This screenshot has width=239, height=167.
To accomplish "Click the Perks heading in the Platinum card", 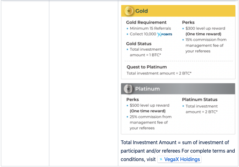I will click(x=133, y=99).
